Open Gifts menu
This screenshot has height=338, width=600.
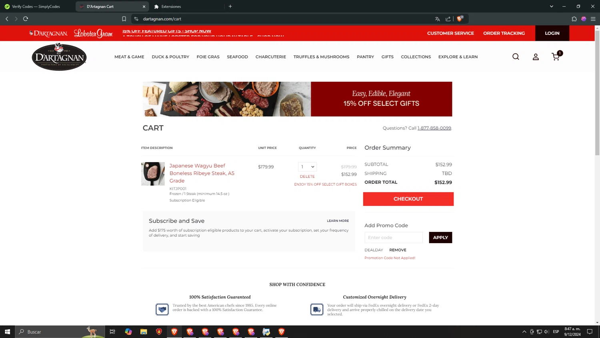(x=388, y=57)
